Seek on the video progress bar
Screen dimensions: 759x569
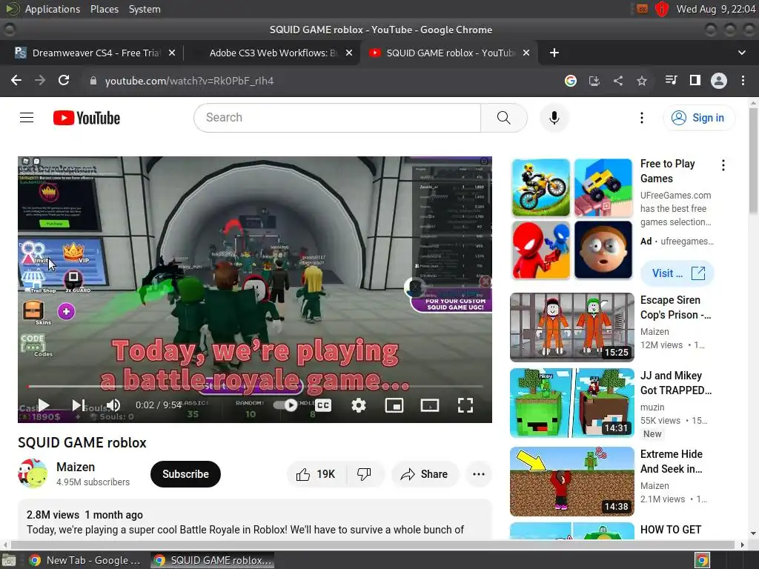pos(256,386)
